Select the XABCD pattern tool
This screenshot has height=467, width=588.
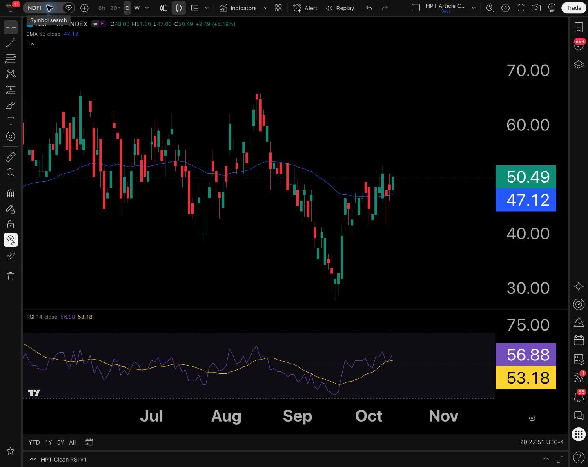[x=11, y=74]
